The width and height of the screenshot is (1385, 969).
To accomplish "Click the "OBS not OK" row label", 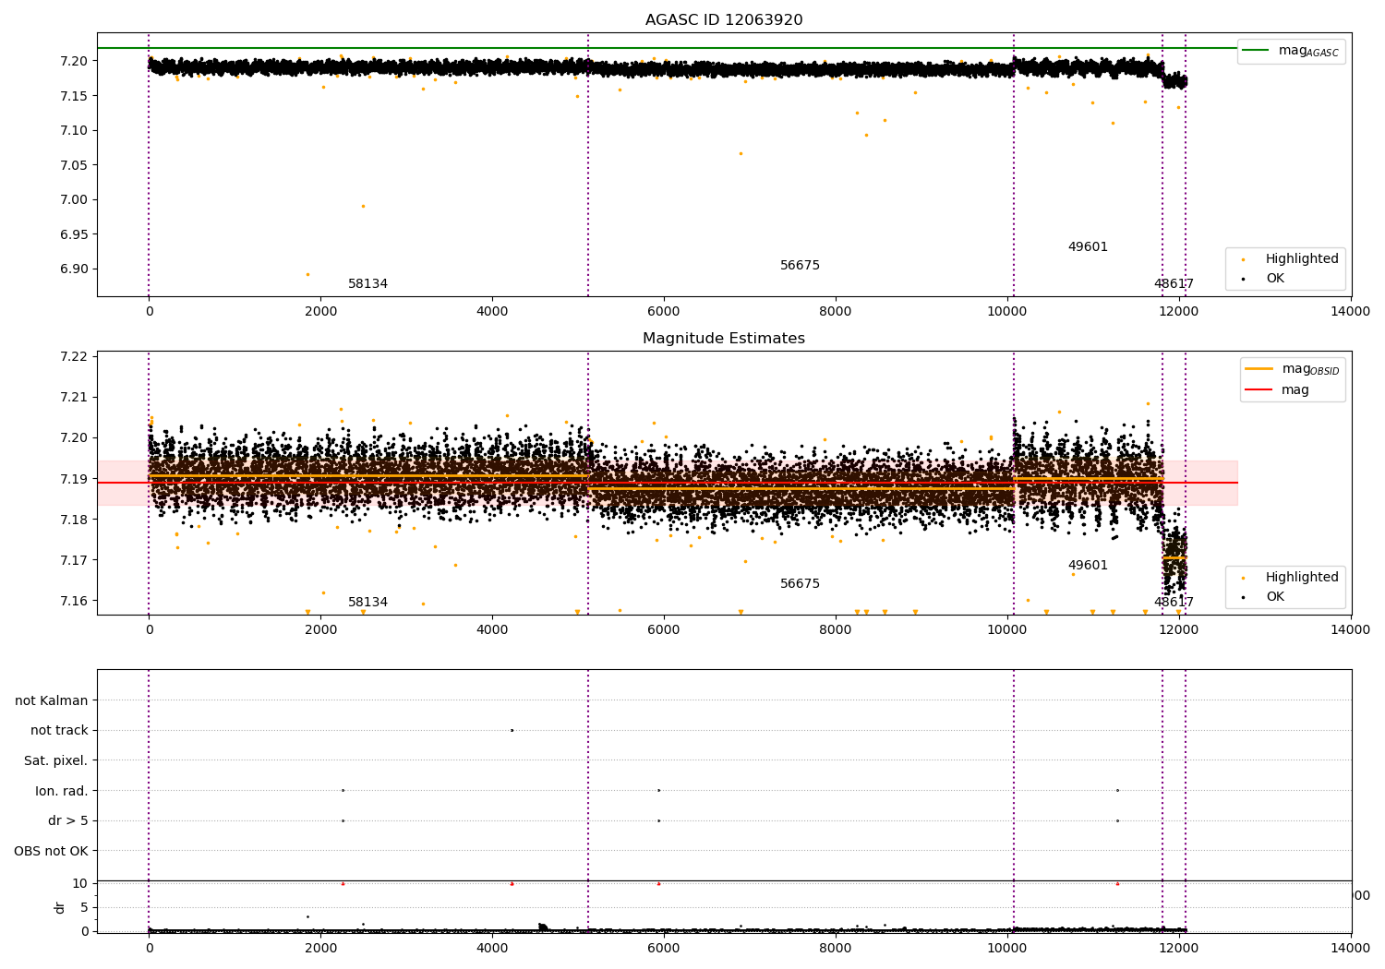I will click(51, 851).
